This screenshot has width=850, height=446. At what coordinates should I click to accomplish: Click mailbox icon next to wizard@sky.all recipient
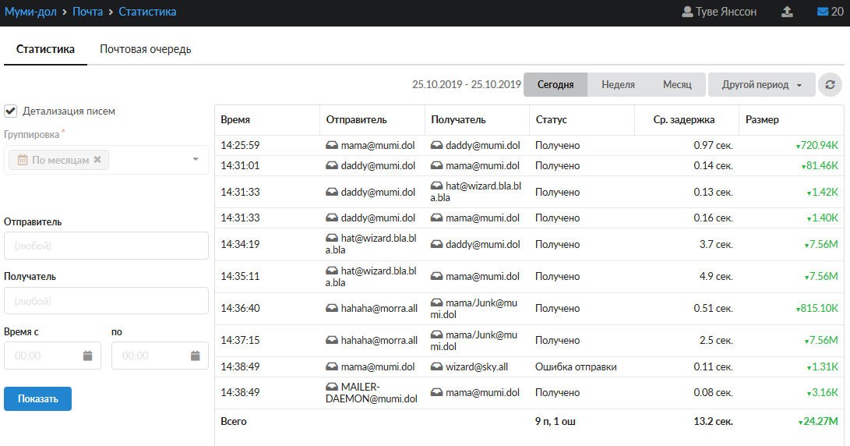(437, 367)
